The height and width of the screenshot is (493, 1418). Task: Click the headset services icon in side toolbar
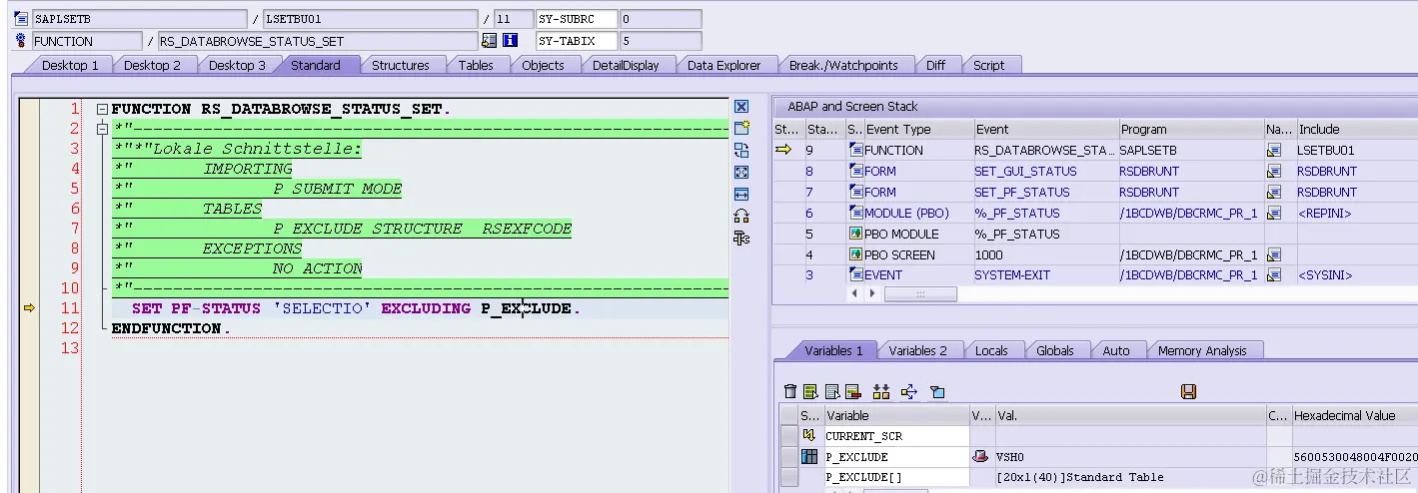point(741,216)
